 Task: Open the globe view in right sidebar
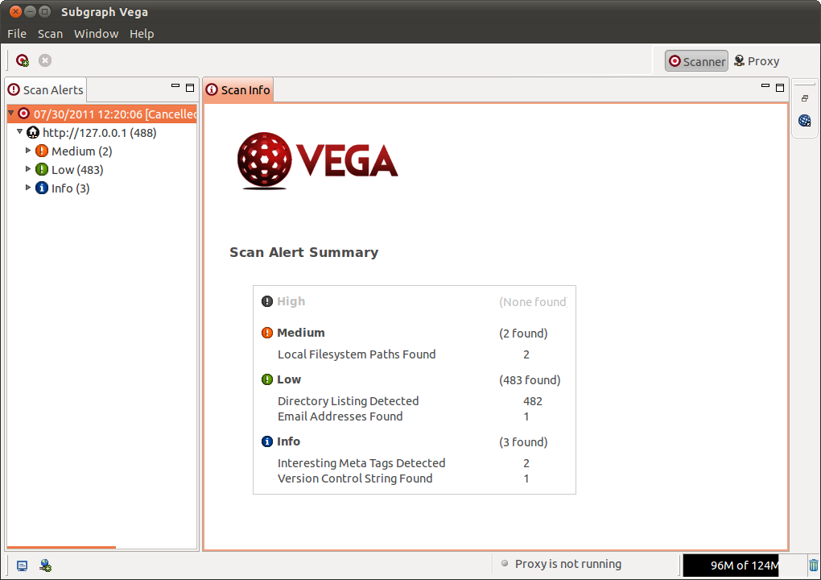coord(805,121)
